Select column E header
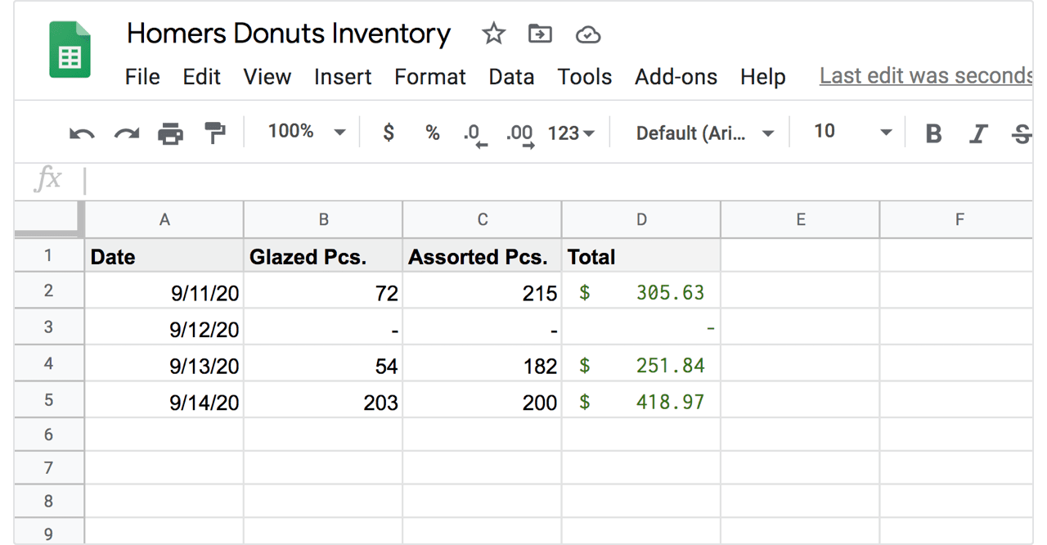This screenshot has width=1047, height=545. pyautogui.click(x=800, y=219)
